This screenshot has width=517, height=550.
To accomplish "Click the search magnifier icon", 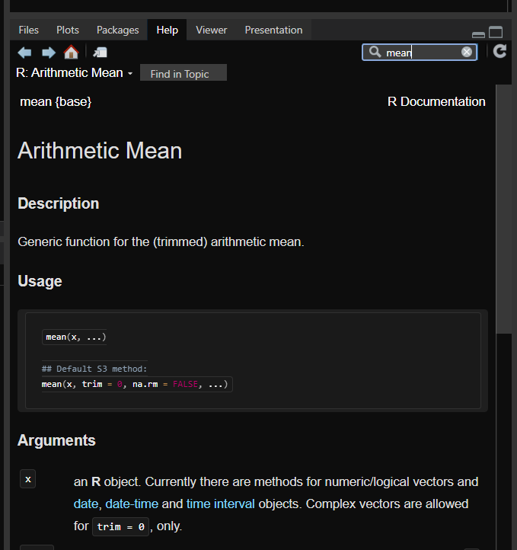I will 375,52.
